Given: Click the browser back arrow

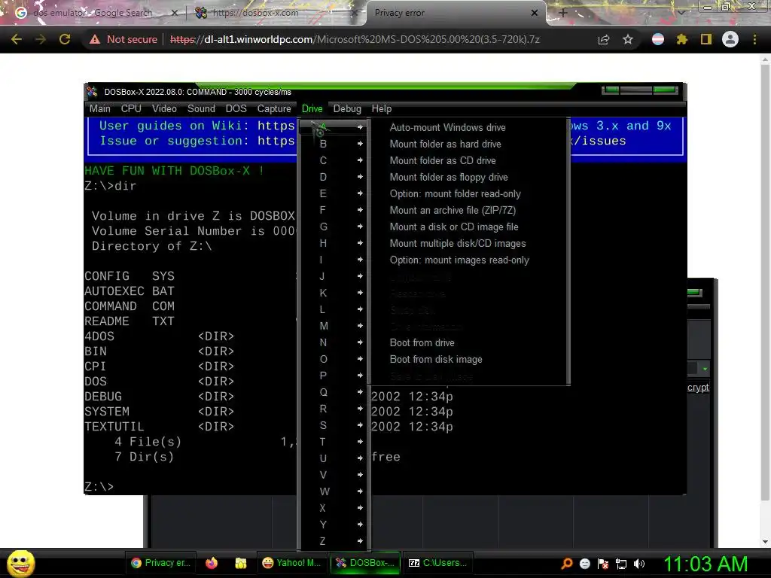Looking at the screenshot, I should point(17,39).
